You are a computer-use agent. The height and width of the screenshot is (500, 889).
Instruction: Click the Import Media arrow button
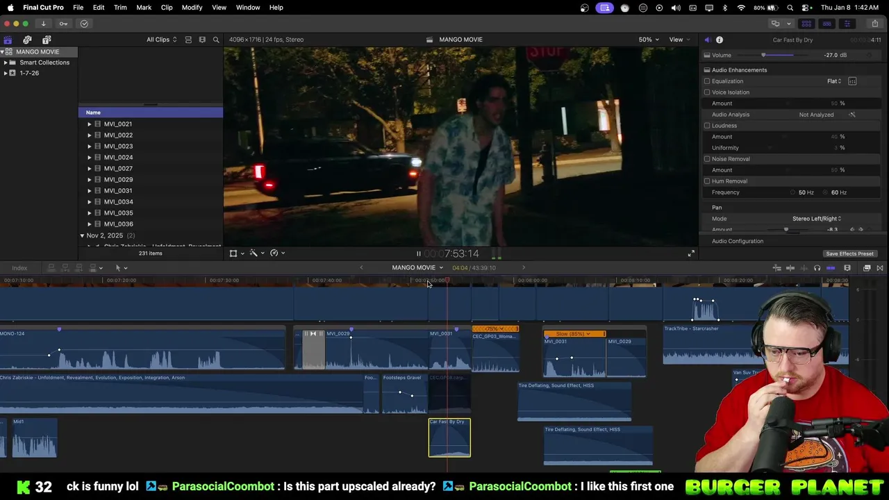coord(43,24)
